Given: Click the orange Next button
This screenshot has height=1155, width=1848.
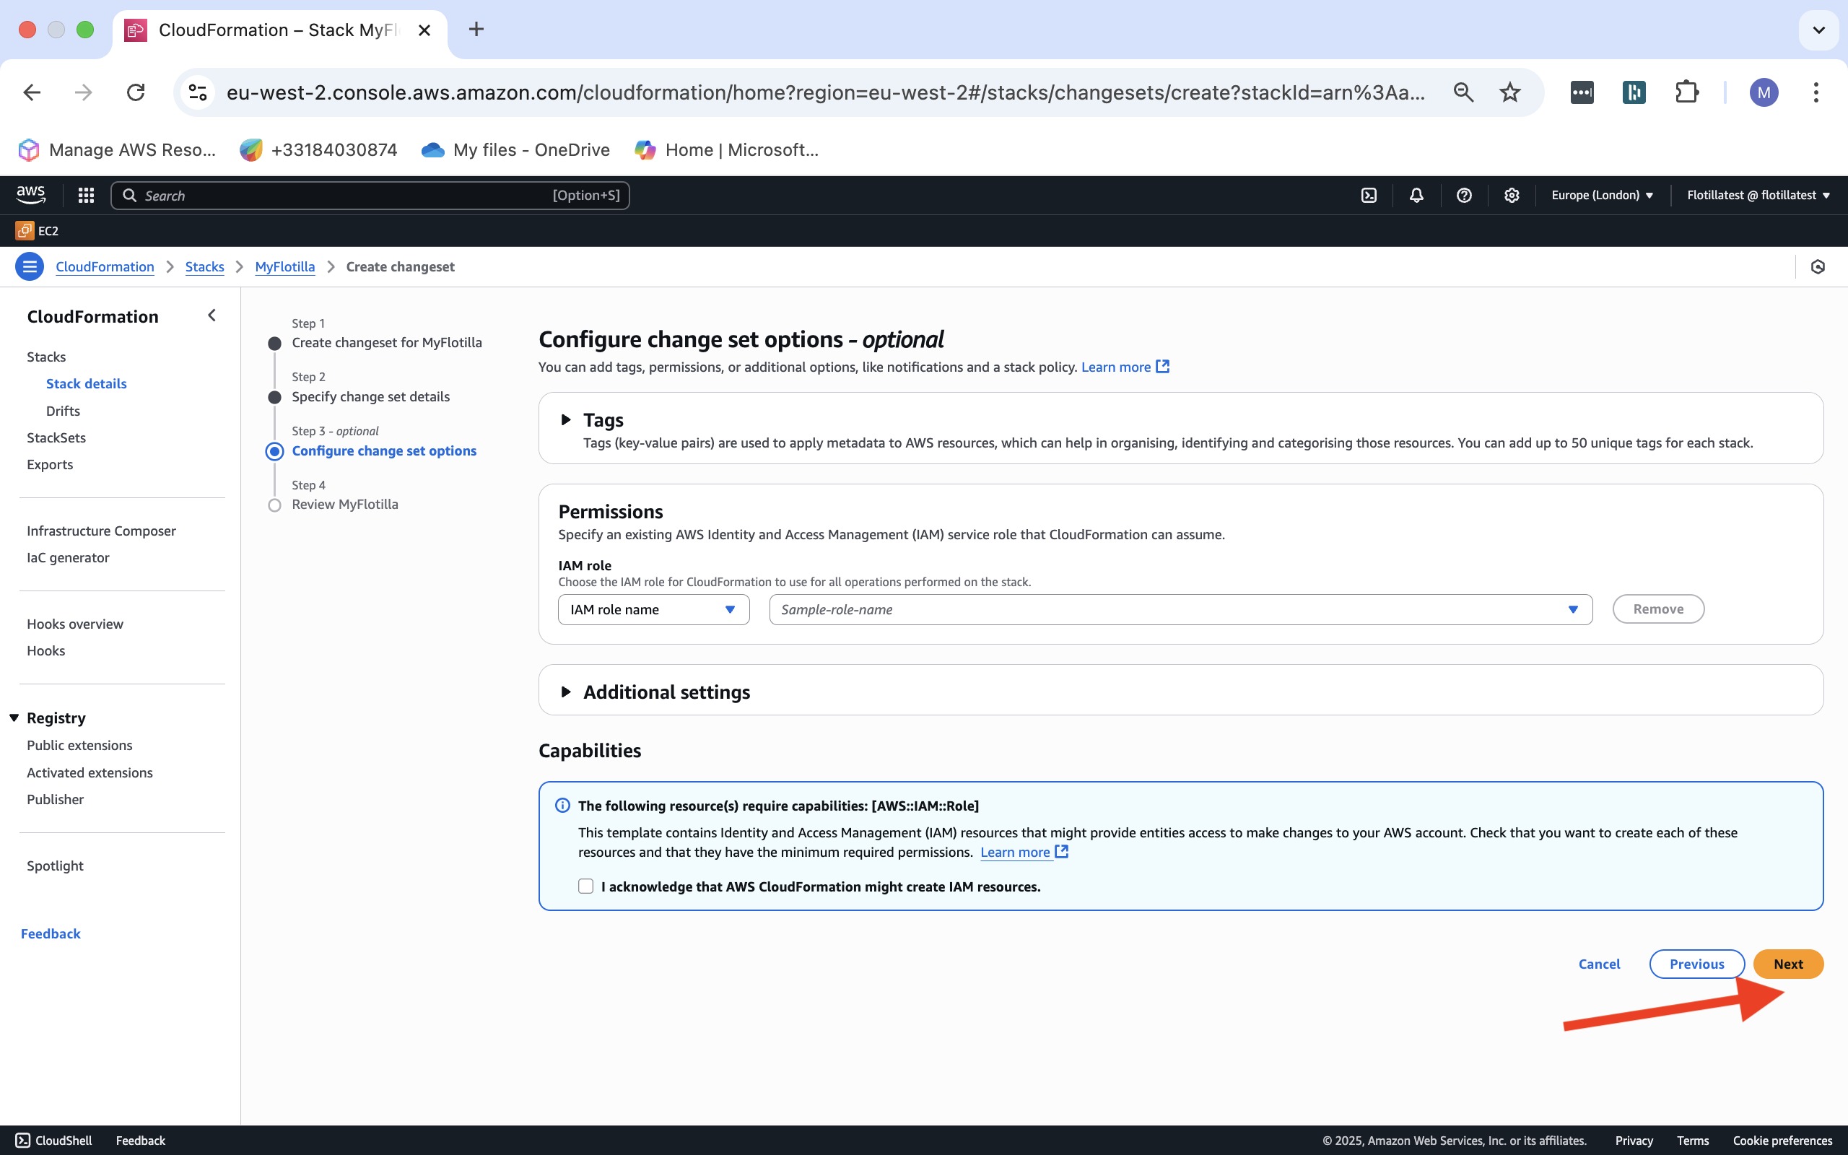Looking at the screenshot, I should tap(1787, 964).
